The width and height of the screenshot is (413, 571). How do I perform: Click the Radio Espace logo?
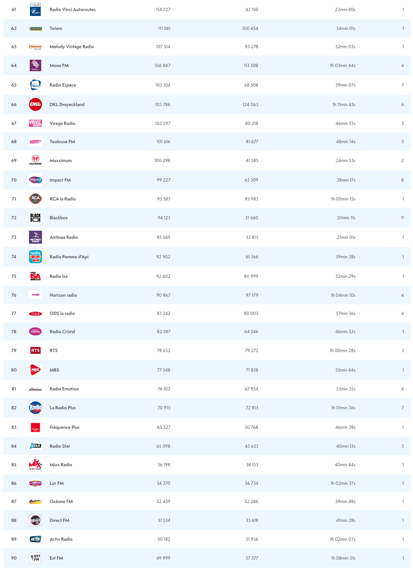(35, 85)
